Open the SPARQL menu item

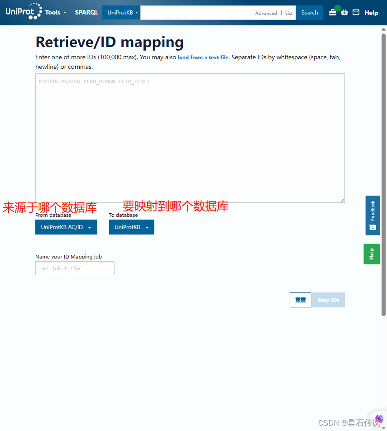[x=86, y=12]
